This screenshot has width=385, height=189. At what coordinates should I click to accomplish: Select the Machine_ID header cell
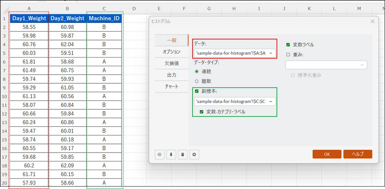[104, 18]
